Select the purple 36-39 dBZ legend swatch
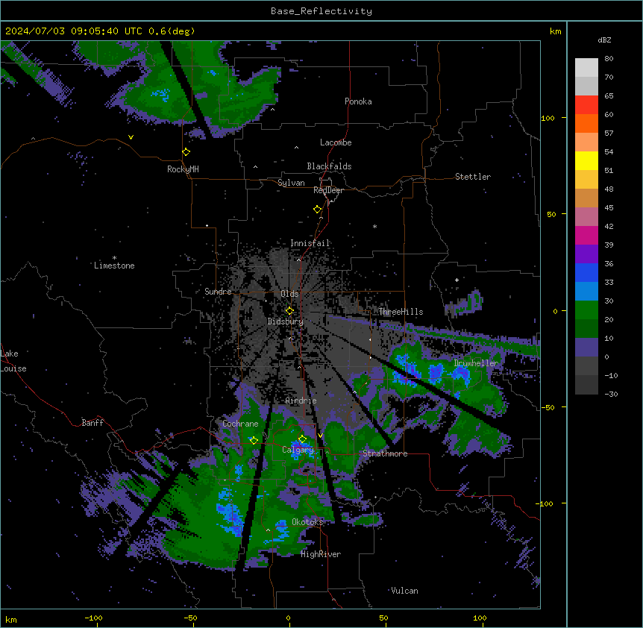This screenshot has width=643, height=628. 586,254
